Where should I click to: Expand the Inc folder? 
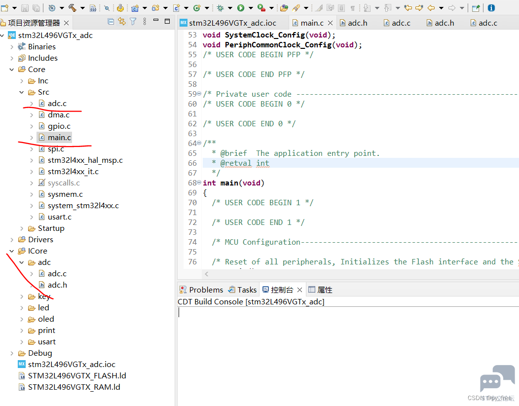pyautogui.click(x=22, y=81)
